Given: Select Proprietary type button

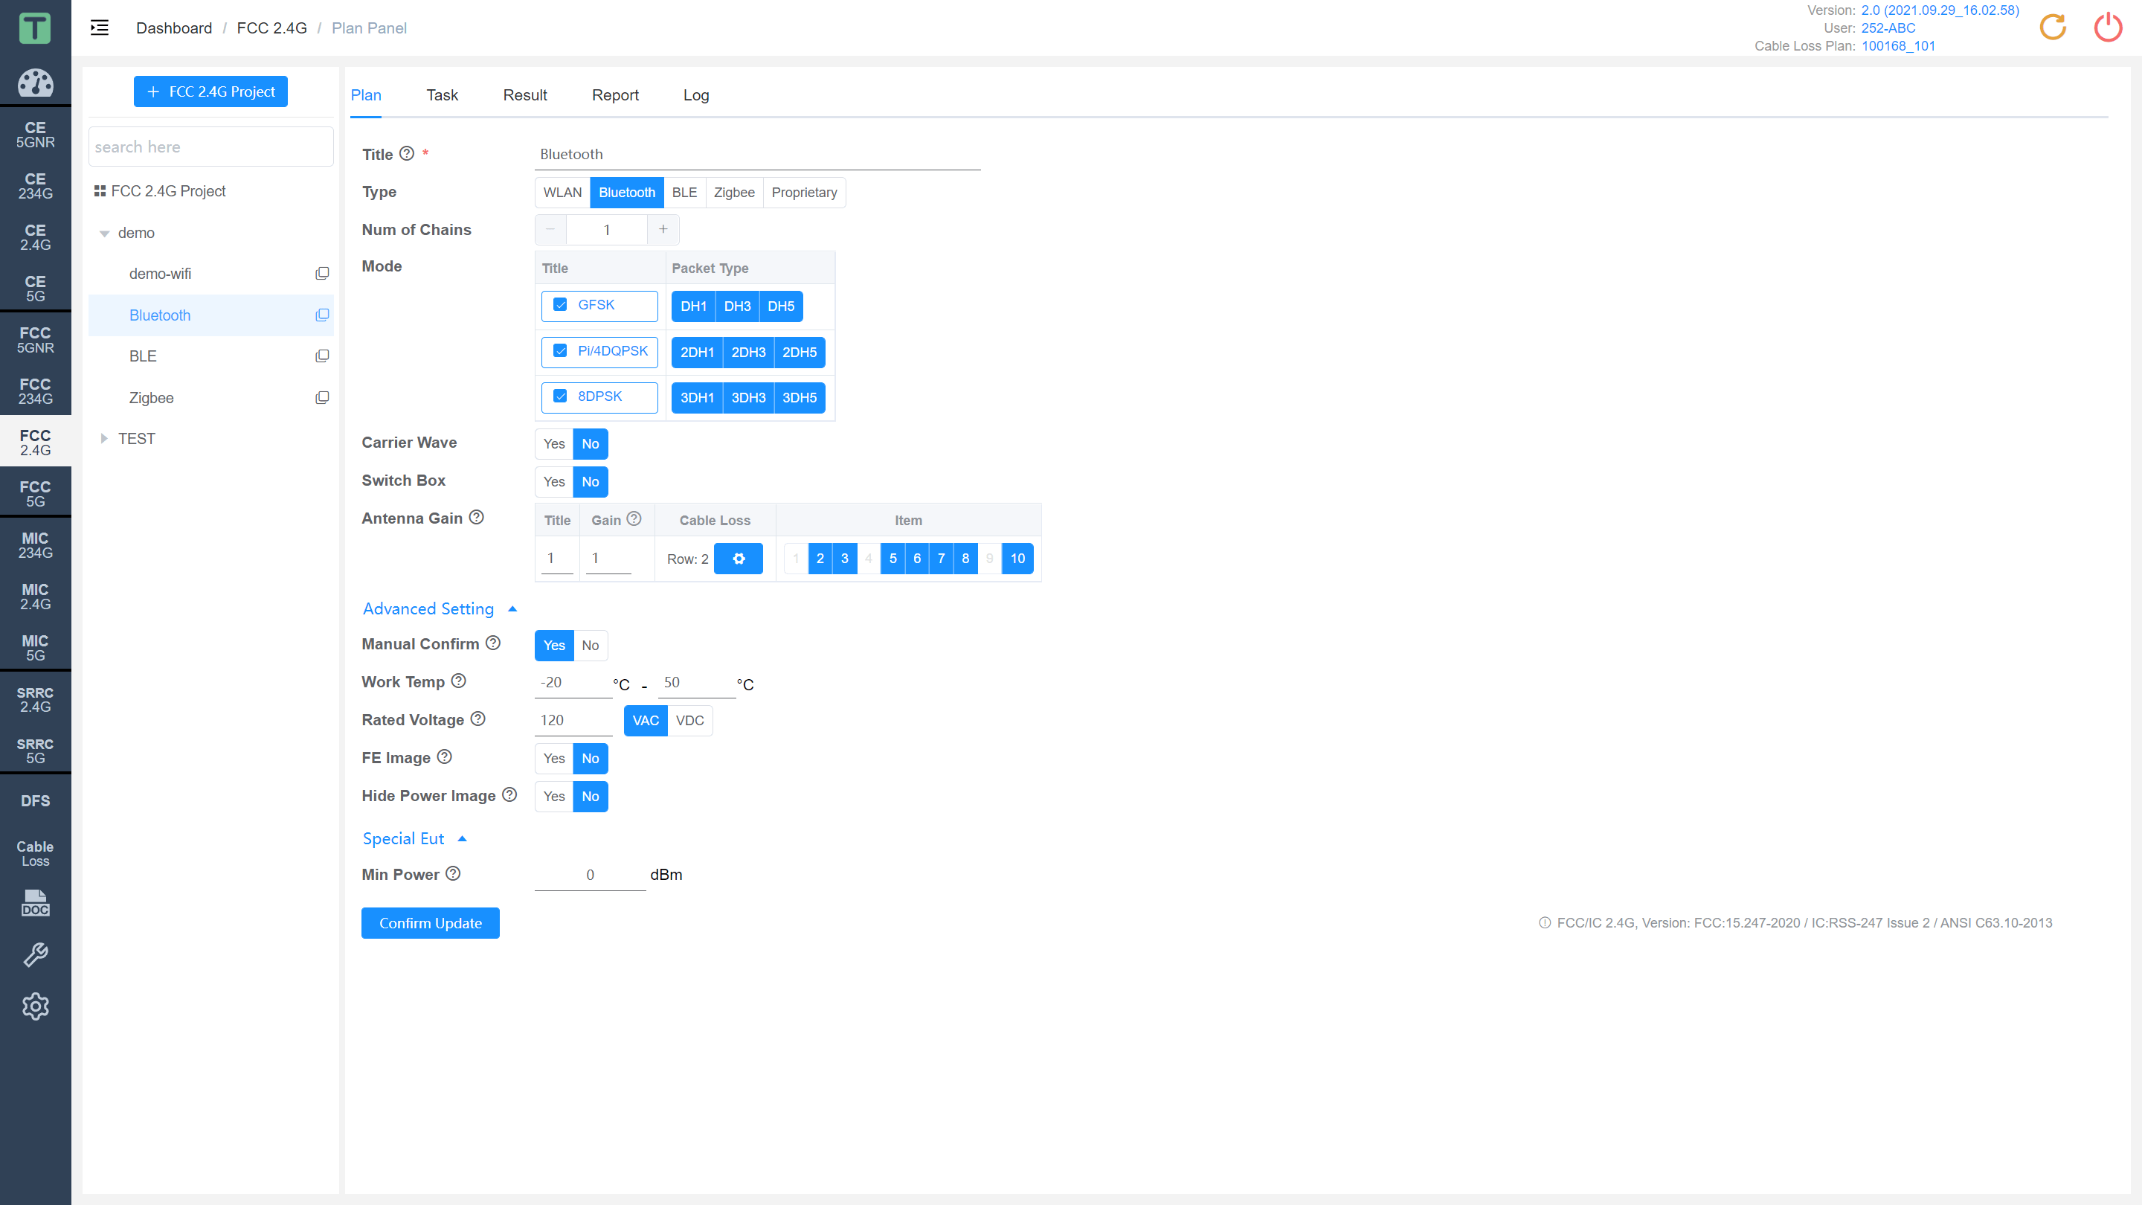Looking at the screenshot, I should point(804,193).
